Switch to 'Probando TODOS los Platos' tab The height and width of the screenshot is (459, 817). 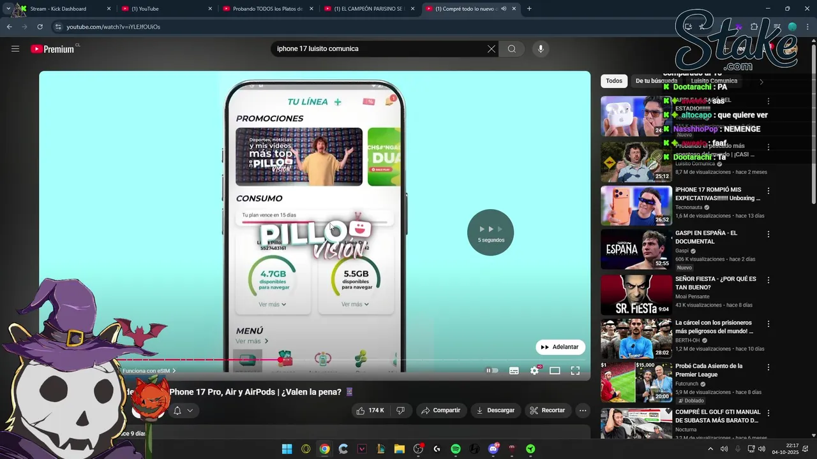[267, 9]
